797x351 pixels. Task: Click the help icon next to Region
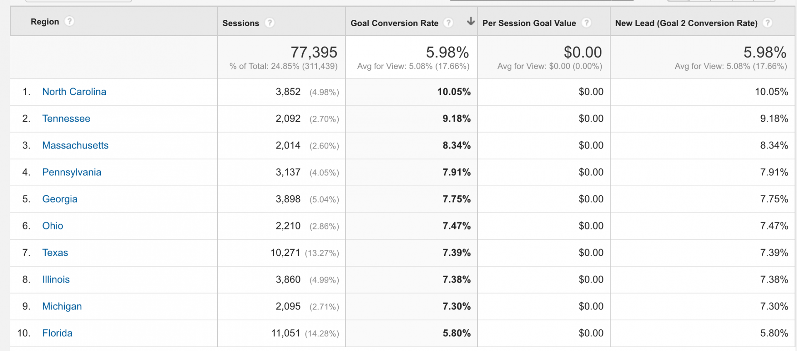tap(69, 21)
